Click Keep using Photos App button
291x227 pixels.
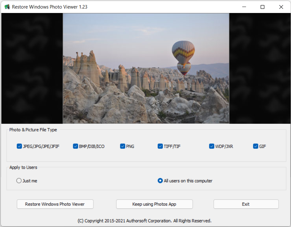tap(155, 204)
